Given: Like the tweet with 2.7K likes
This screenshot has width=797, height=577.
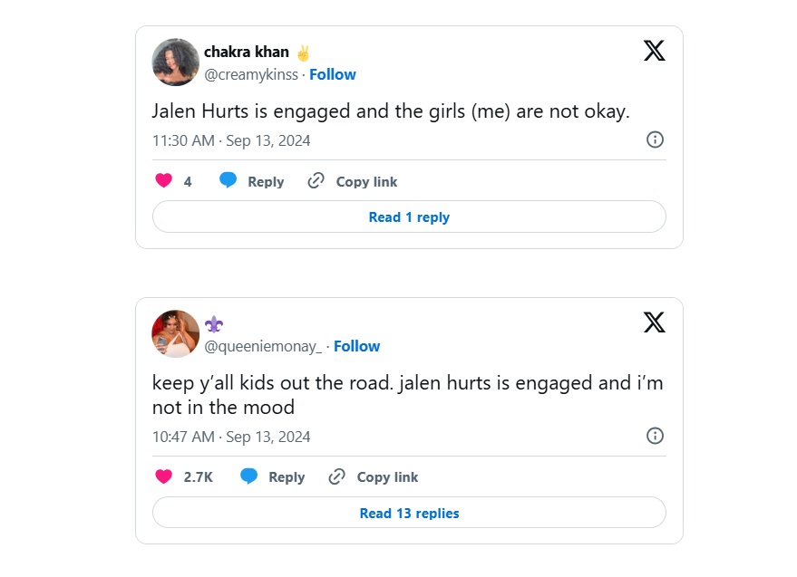Looking at the screenshot, I should click(164, 476).
